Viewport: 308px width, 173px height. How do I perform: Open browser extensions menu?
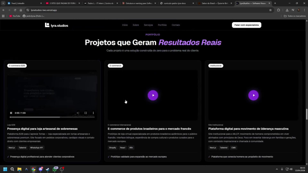point(278,10)
